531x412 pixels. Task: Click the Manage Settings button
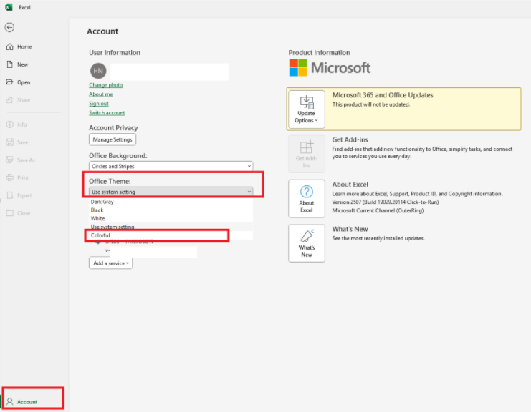tap(113, 139)
